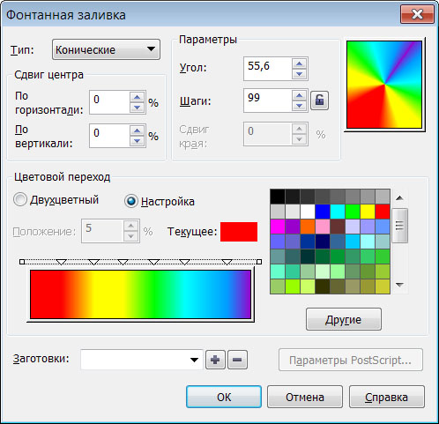Increase По горизонтали offset with up arrow
This screenshot has width=439, height=424.
pyautogui.click(x=137, y=97)
